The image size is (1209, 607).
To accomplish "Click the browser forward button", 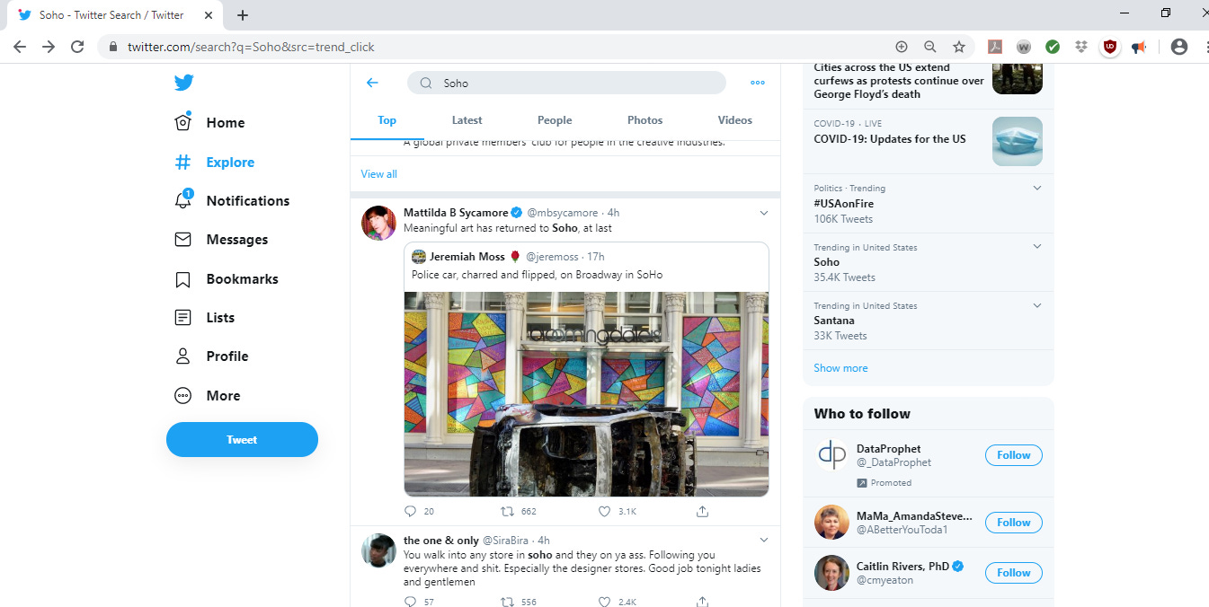I will tap(49, 47).
